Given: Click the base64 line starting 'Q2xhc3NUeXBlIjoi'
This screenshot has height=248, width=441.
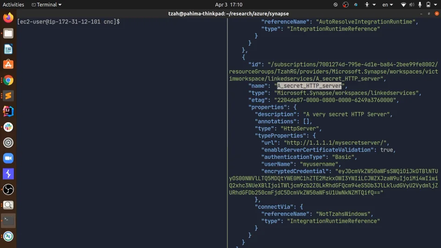Looking at the screenshot, I should pyautogui.click(x=334, y=185).
